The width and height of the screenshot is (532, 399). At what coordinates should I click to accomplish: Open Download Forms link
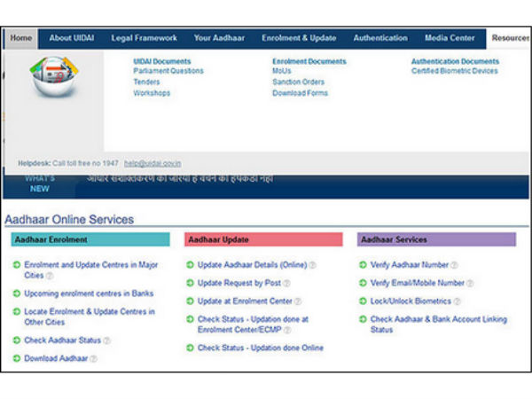(300, 93)
